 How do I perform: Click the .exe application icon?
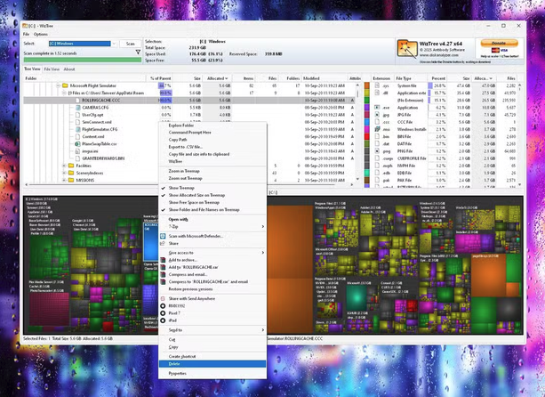377,108
